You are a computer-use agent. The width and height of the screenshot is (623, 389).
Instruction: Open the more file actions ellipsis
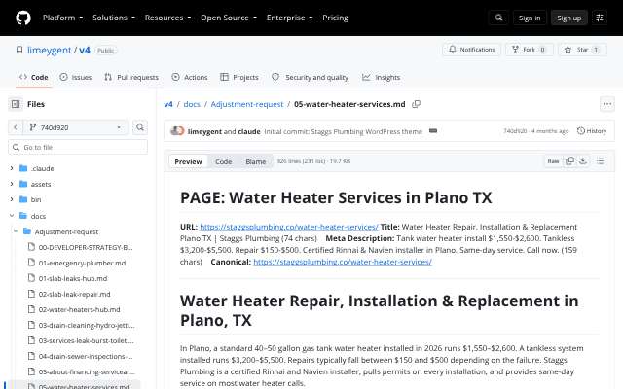click(x=607, y=104)
